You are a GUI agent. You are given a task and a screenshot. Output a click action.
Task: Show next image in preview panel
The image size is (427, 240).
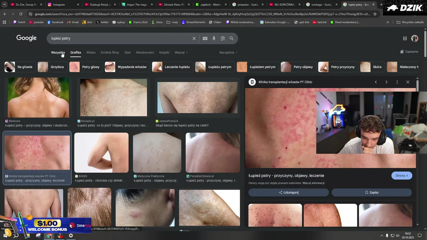(x=386, y=82)
